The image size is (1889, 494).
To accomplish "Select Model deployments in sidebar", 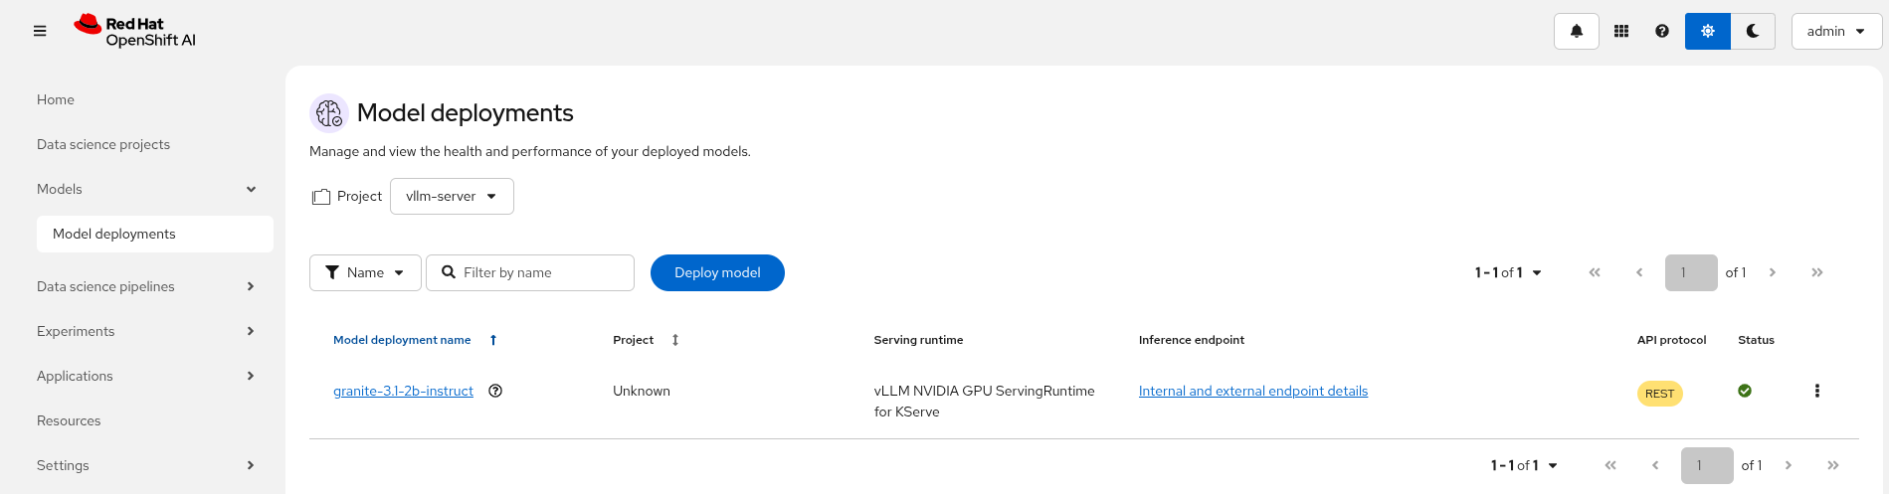I will 155,234.
